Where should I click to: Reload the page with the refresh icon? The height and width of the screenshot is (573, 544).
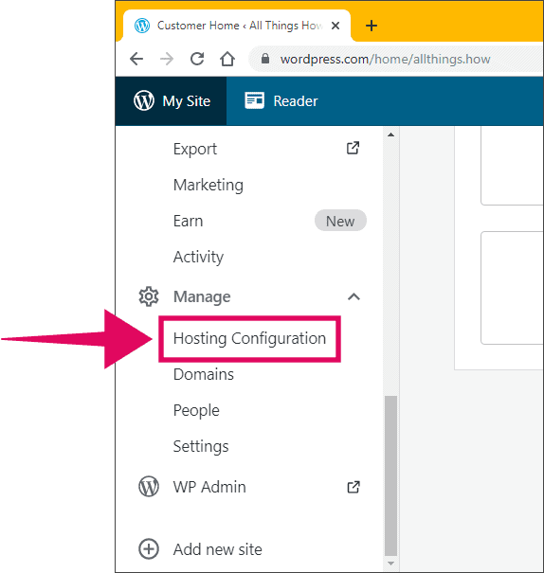[x=197, y=59]
